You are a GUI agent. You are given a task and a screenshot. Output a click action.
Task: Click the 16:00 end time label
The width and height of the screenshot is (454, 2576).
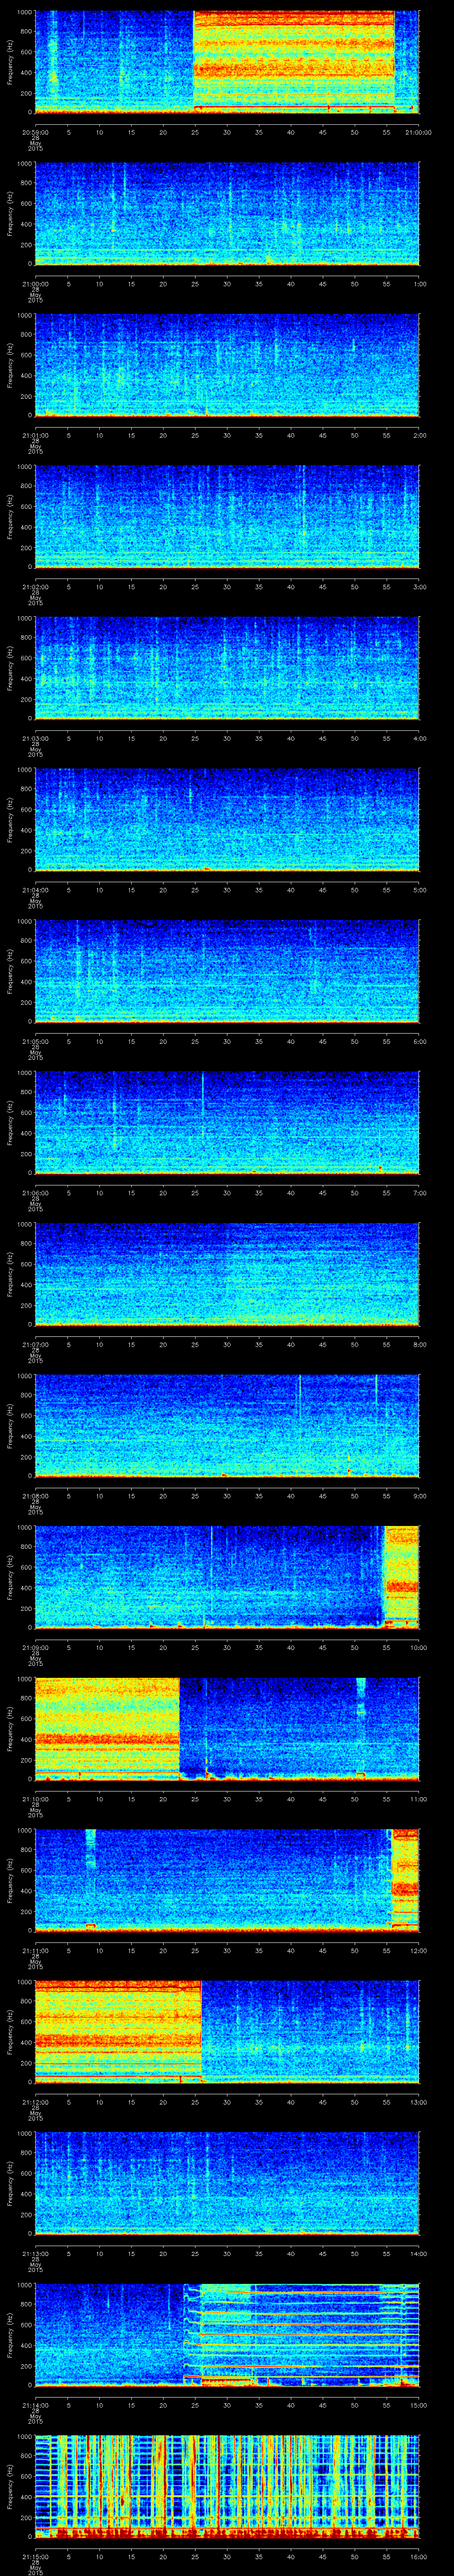point(419,2556)
